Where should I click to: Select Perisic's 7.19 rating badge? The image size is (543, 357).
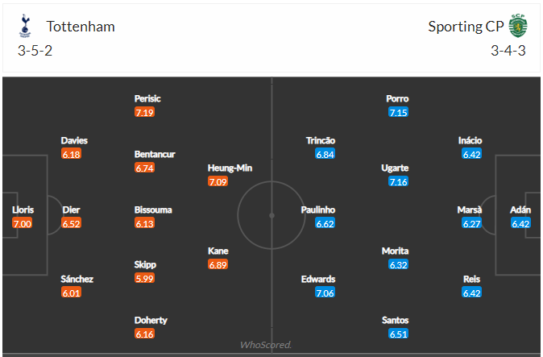[x=145, y=112]
